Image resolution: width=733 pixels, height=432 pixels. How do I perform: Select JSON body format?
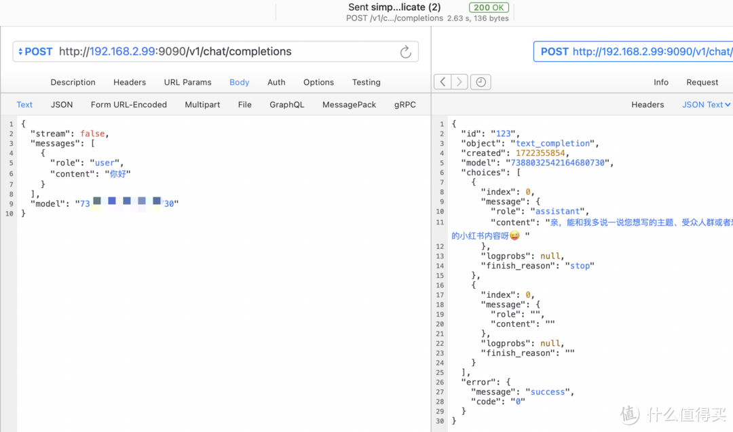62,104
